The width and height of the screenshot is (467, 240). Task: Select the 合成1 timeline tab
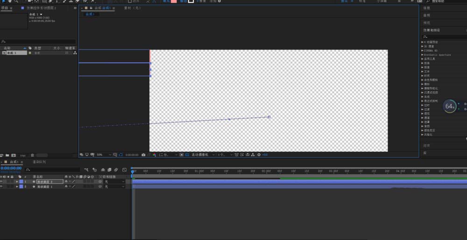(x=14, y=162)
